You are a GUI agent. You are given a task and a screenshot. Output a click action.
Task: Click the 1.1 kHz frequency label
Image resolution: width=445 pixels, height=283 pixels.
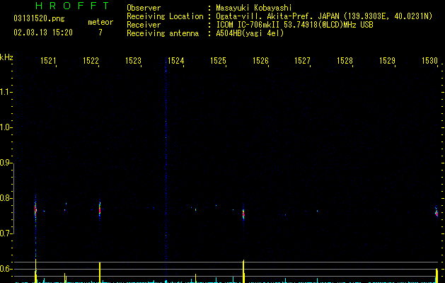(6, 92)
